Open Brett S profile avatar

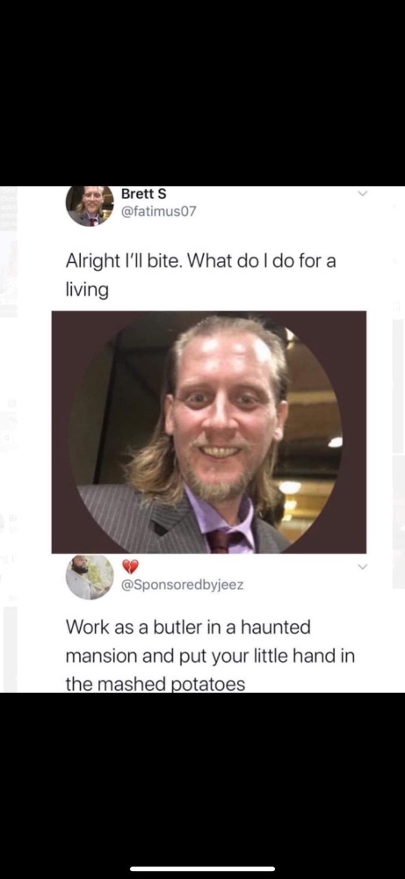point(90,206)
